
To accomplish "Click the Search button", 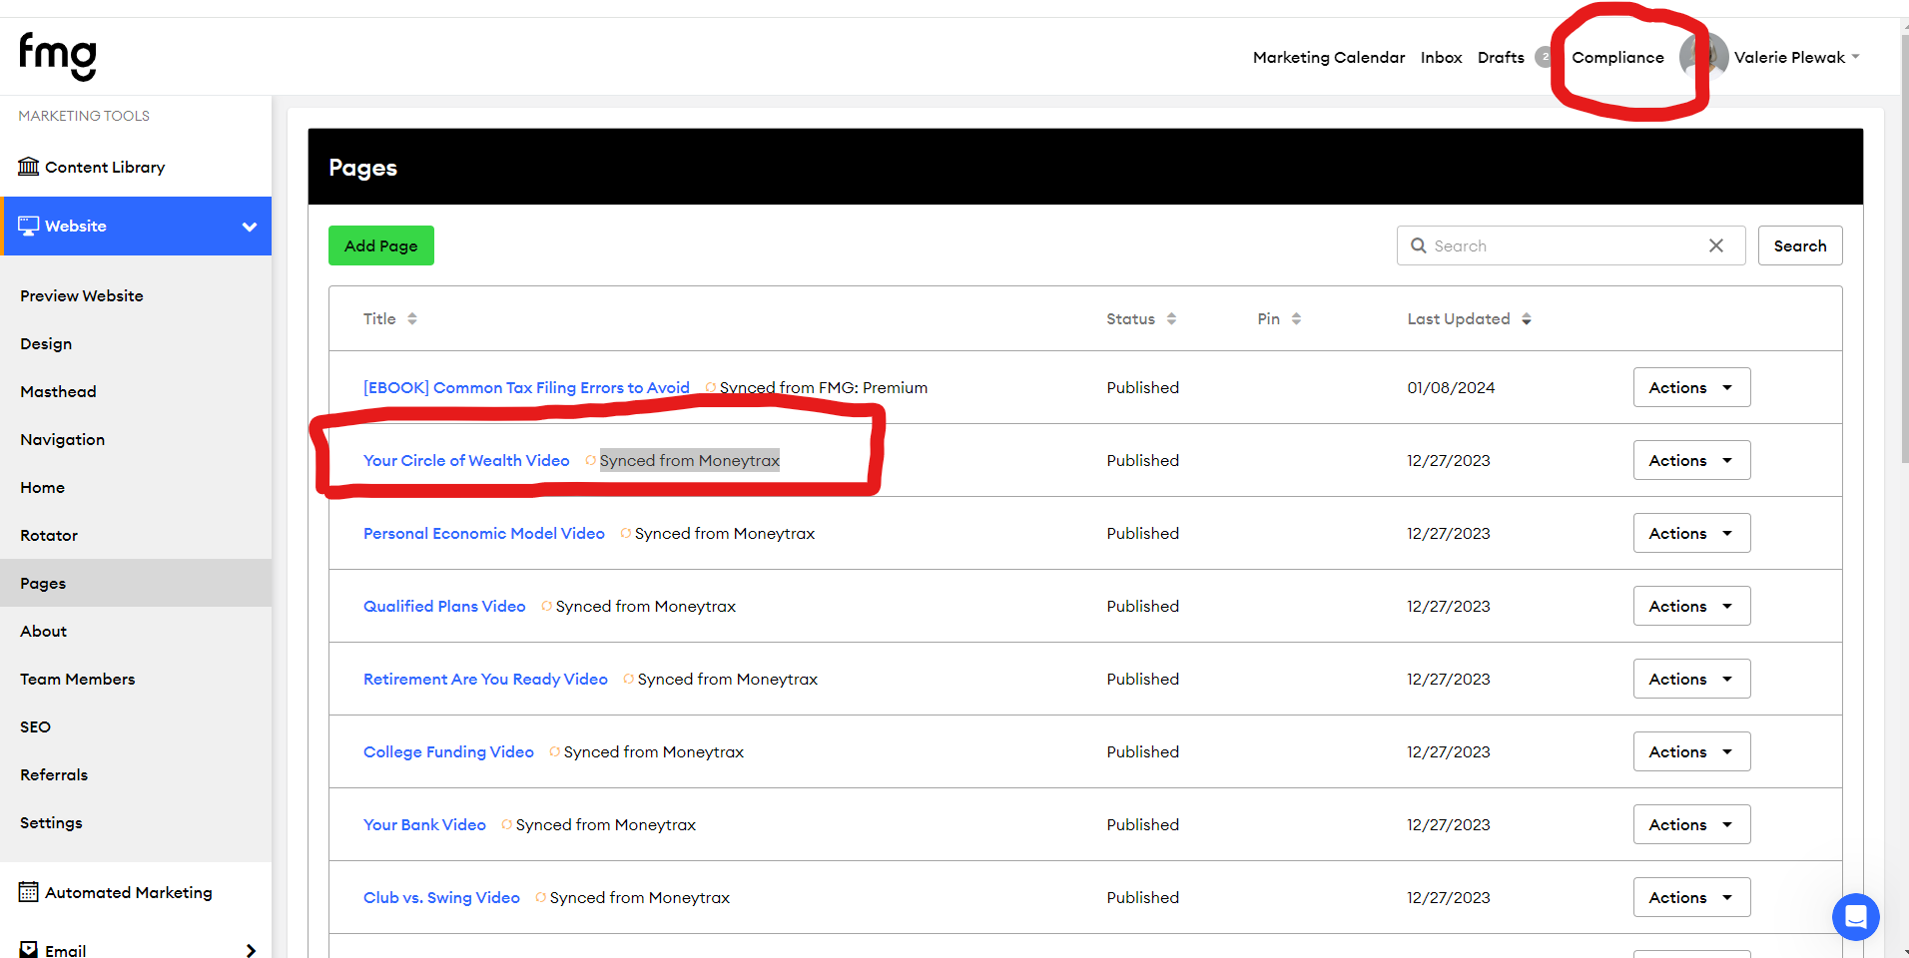I will coord(1800,245).
